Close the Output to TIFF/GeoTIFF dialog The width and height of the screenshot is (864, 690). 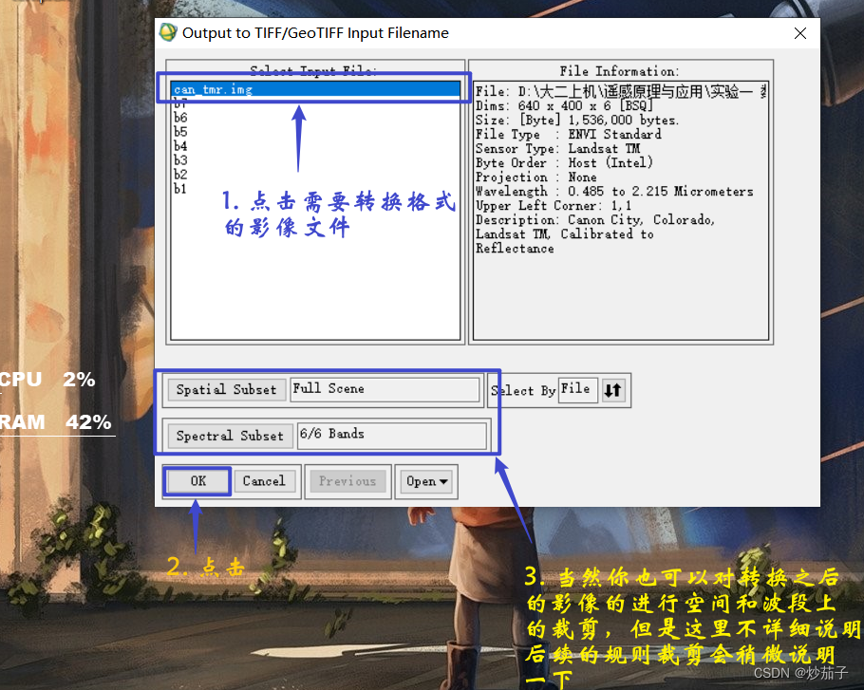[x=800, y=33]
